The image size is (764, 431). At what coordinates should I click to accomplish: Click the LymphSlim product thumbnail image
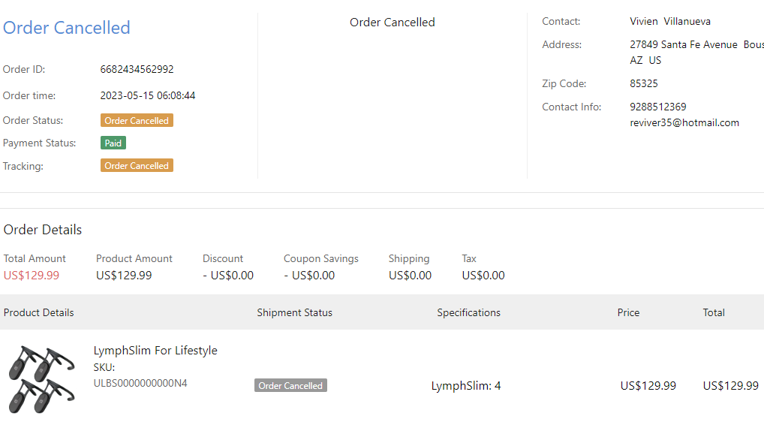coord(42,379)
